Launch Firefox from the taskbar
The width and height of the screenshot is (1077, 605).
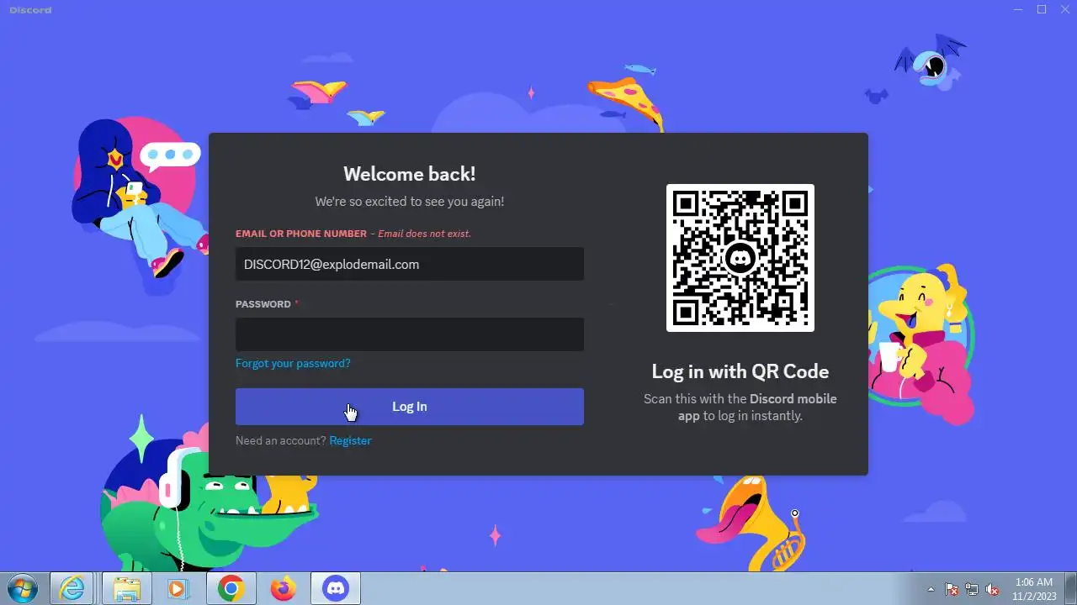tap(284, 588)
